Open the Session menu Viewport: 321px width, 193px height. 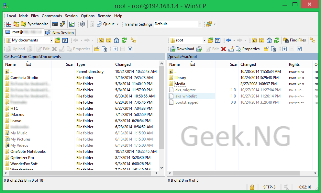[71, 16]
